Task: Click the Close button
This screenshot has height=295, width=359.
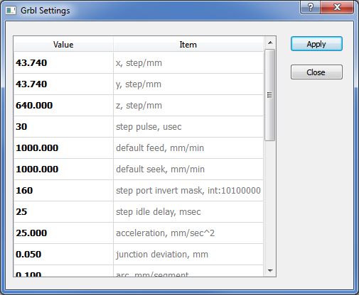Action: point(316,72)
